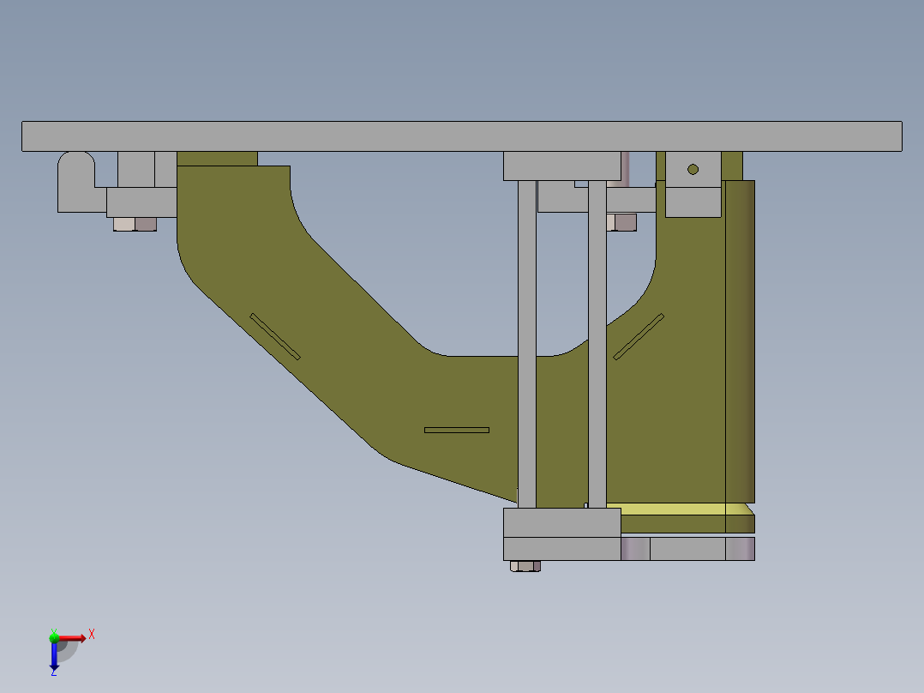Select small olive tab beneath top plate left
The image size is (924, 693).
click(217, 159)
